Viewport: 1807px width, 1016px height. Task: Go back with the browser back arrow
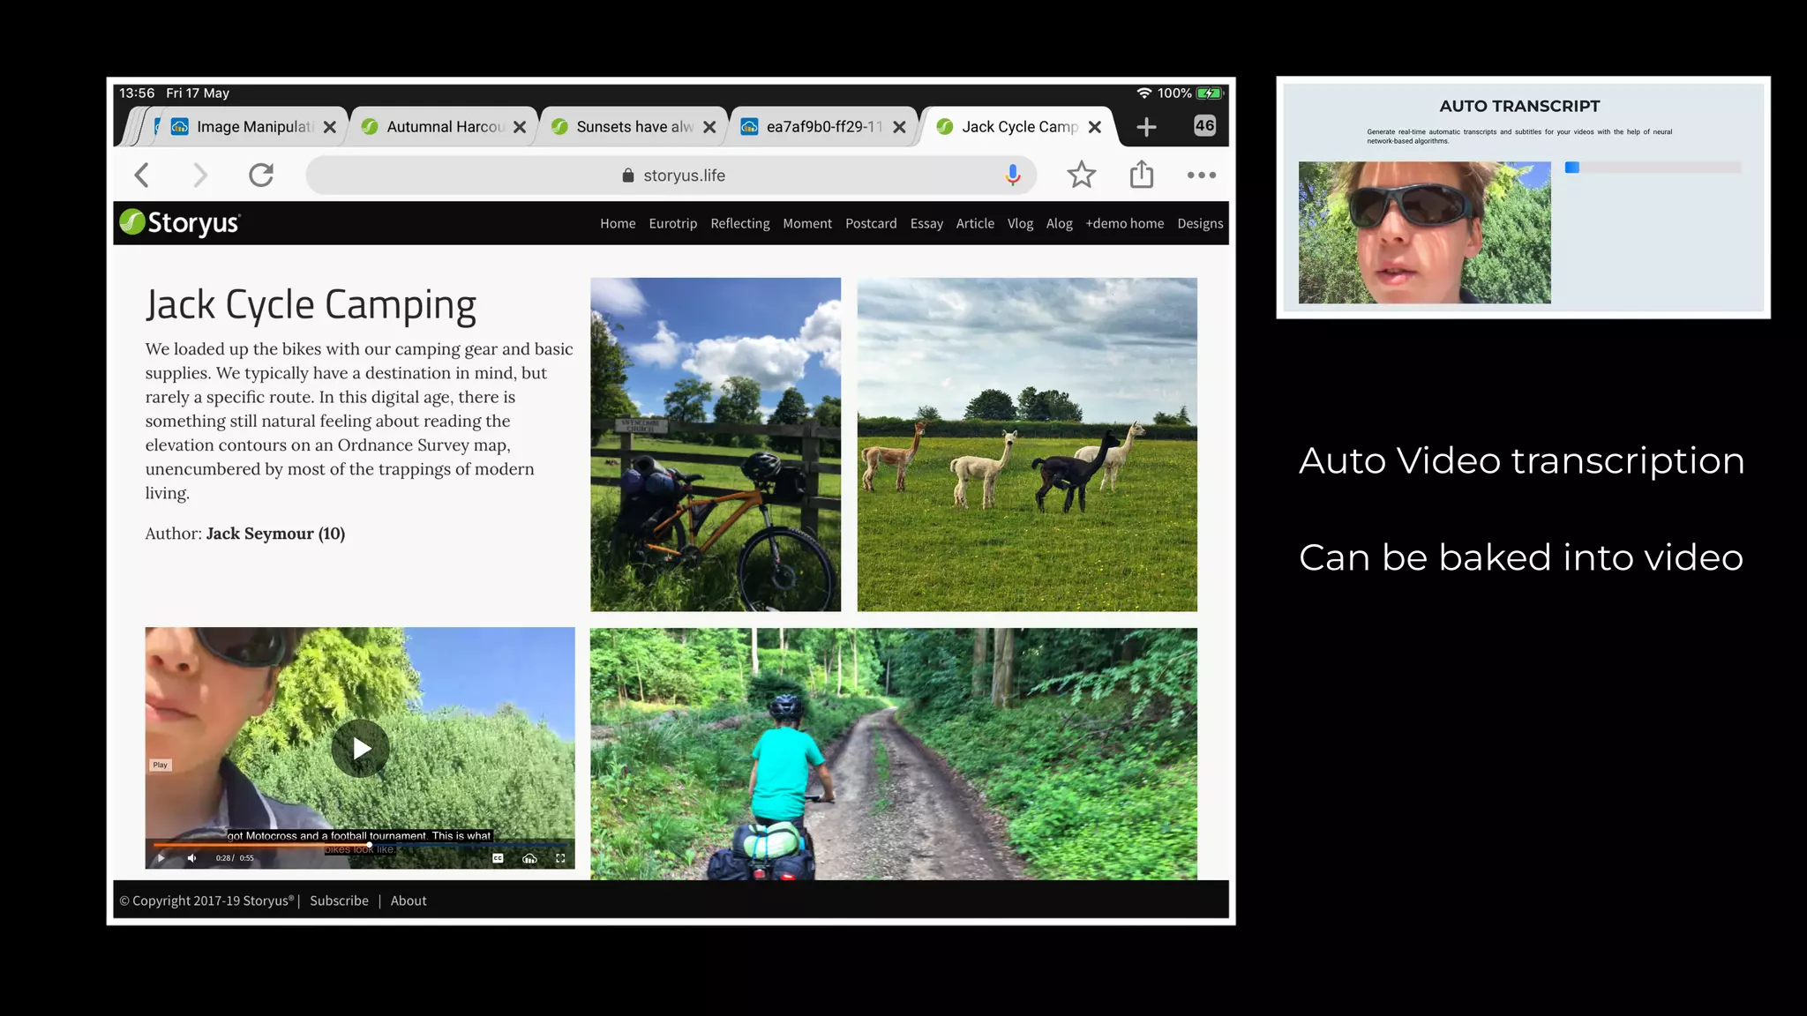(142, 176)
